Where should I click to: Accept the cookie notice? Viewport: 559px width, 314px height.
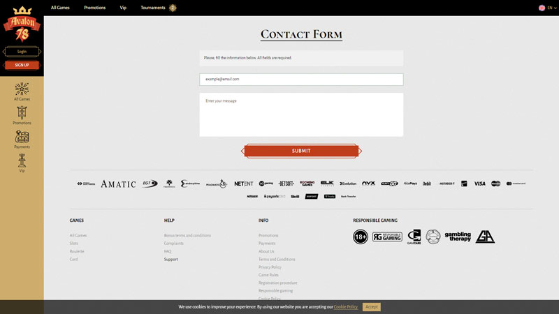point(371,307)
